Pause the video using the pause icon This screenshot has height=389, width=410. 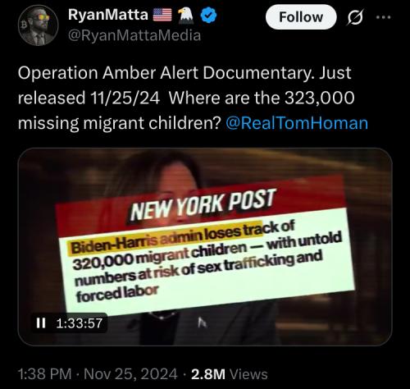click(x=41, y=323)
